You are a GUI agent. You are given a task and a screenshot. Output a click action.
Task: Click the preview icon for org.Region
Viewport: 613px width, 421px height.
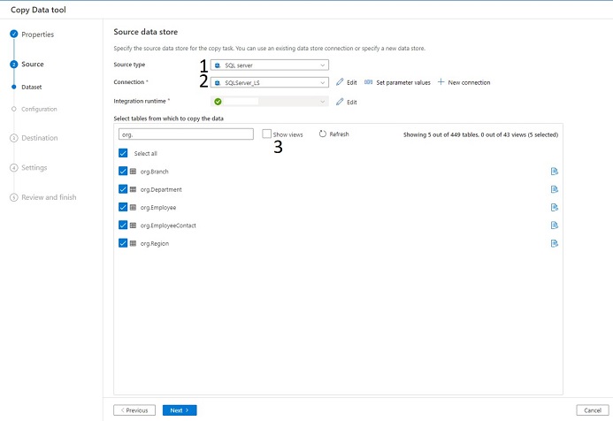(x=555, y=243)
